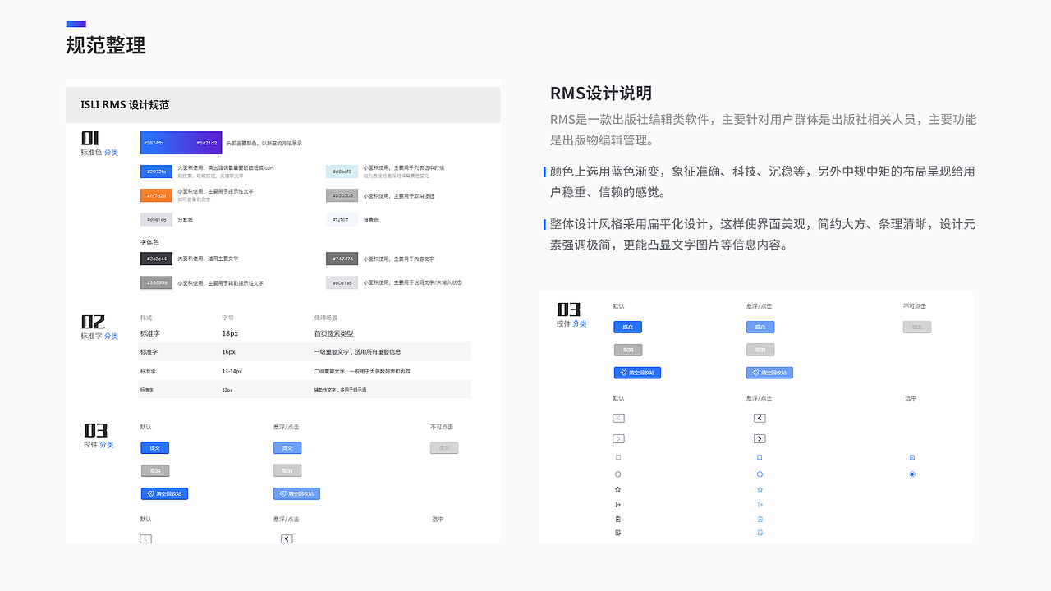Image resolution: width=1051 pixels, height=591 pixels.
Task: Pick the orange #fa7d29 color swatch
Action: pyautogui.click(x=156, y=196)
